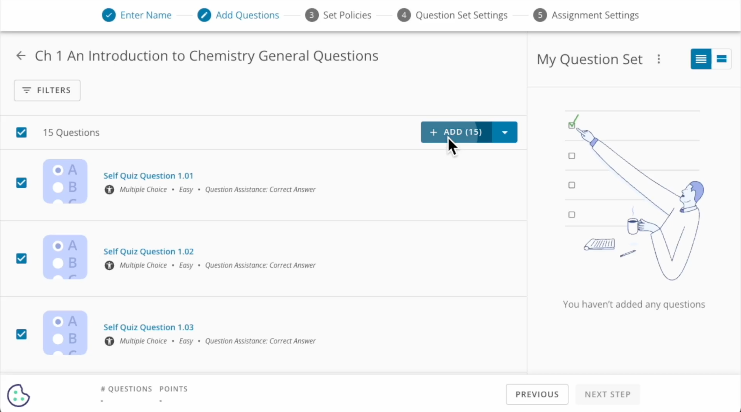Expand the ADD button dropdown arrow
This screenshot has height=412, width=741.
[x=505, y=132]
